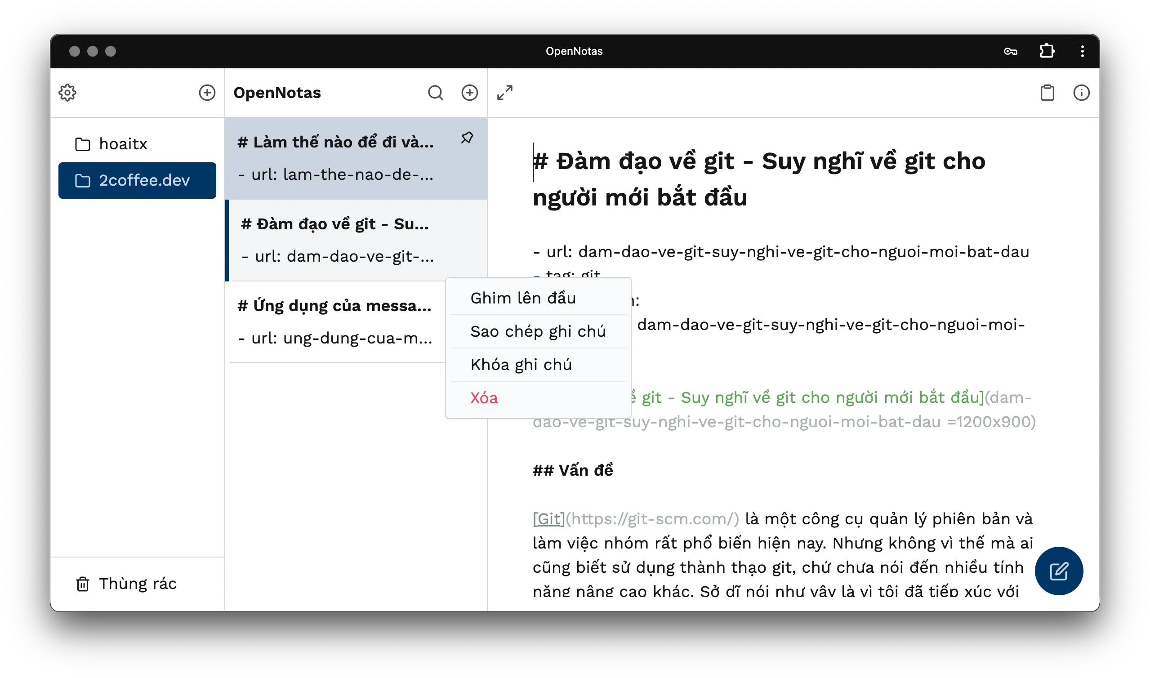Add a new note with the plus icon
The image size is (1150, 678).
469,92
